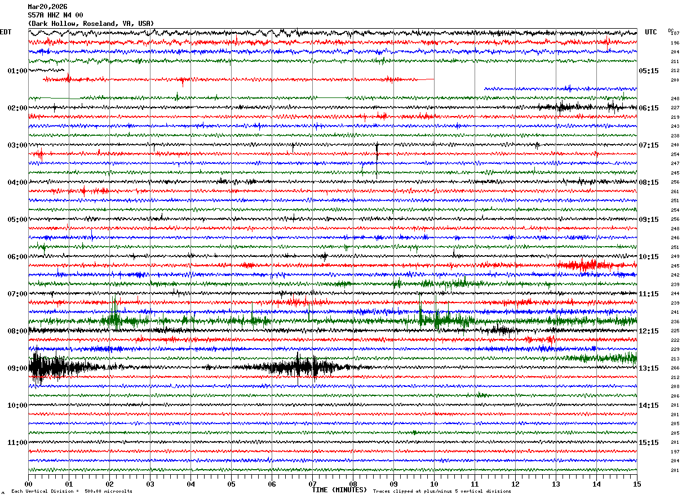Click the station name Dark Hollow, Roseland header

click(91, 24)
